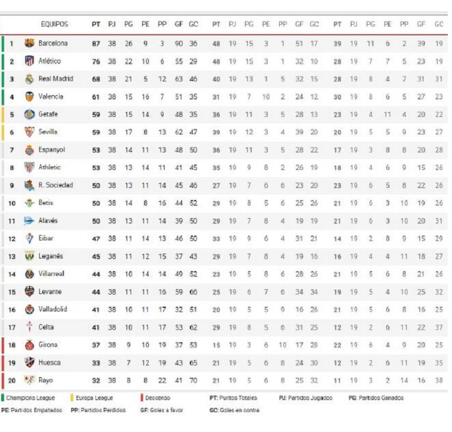
Task: Select the Real Madrid crest icon
Action: (29, 79)
